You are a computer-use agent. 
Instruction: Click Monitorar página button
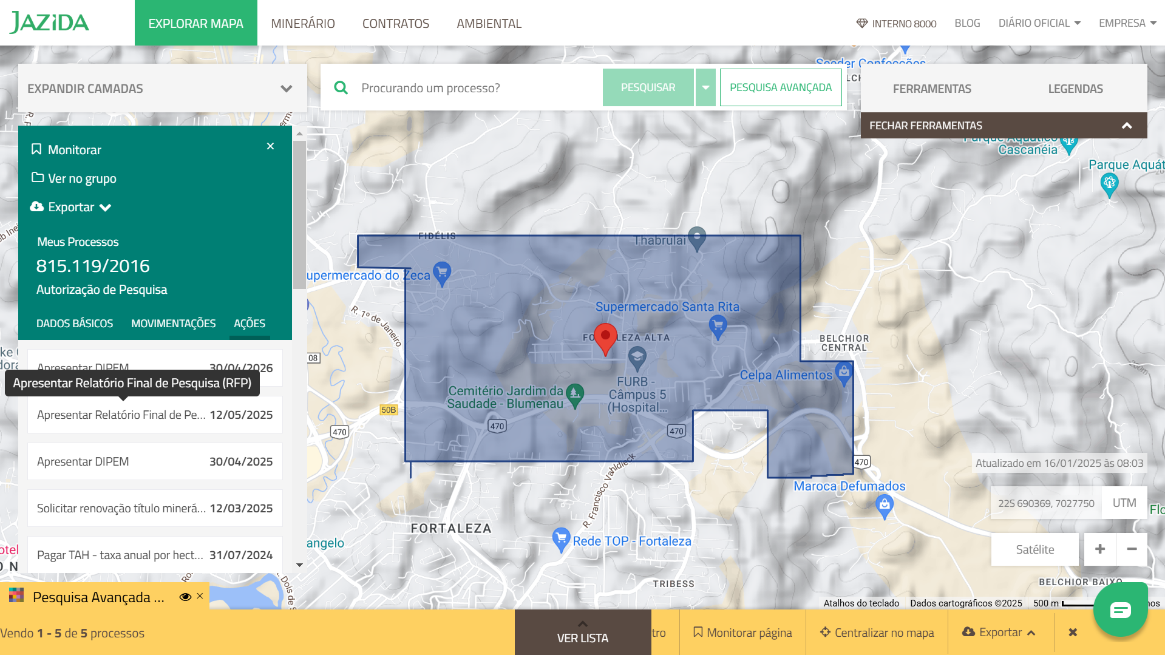click(742, 633)
